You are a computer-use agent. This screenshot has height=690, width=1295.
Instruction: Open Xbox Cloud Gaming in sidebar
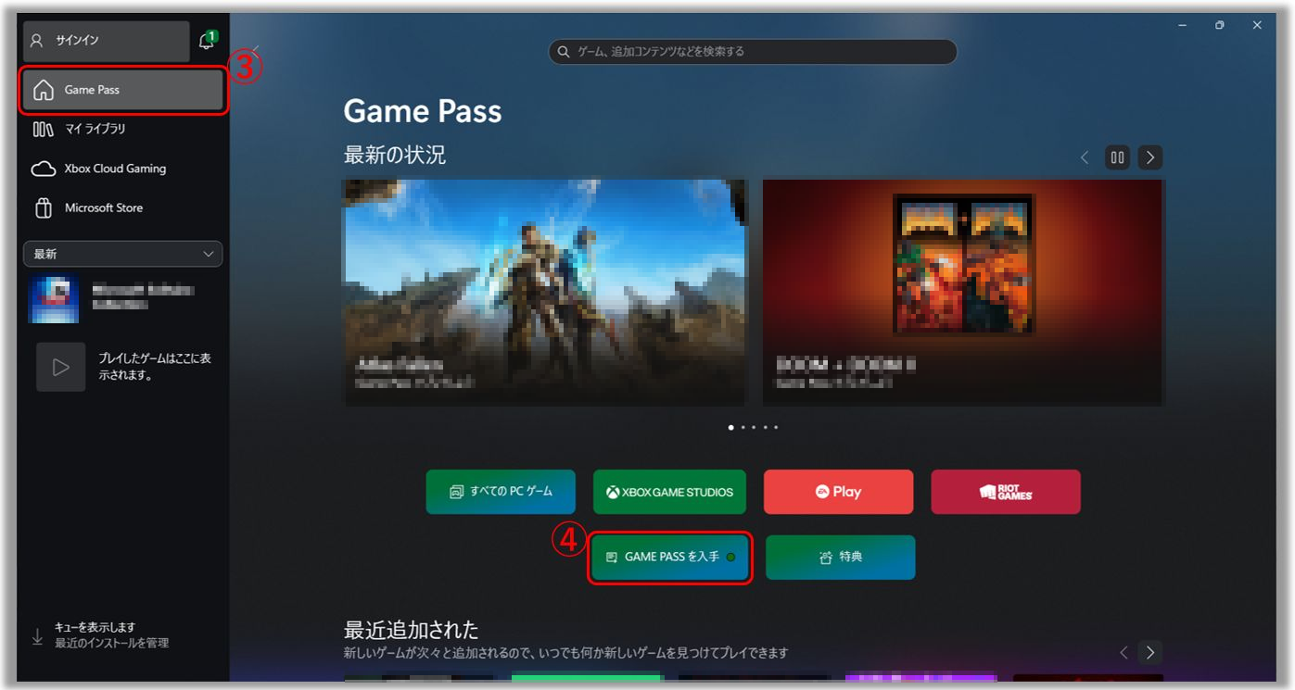click(x=122, y=169)
